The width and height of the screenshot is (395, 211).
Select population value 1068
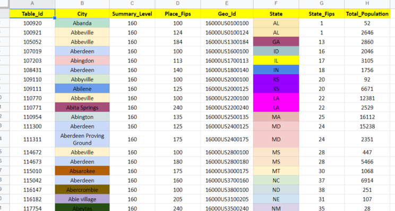point(367,171)
